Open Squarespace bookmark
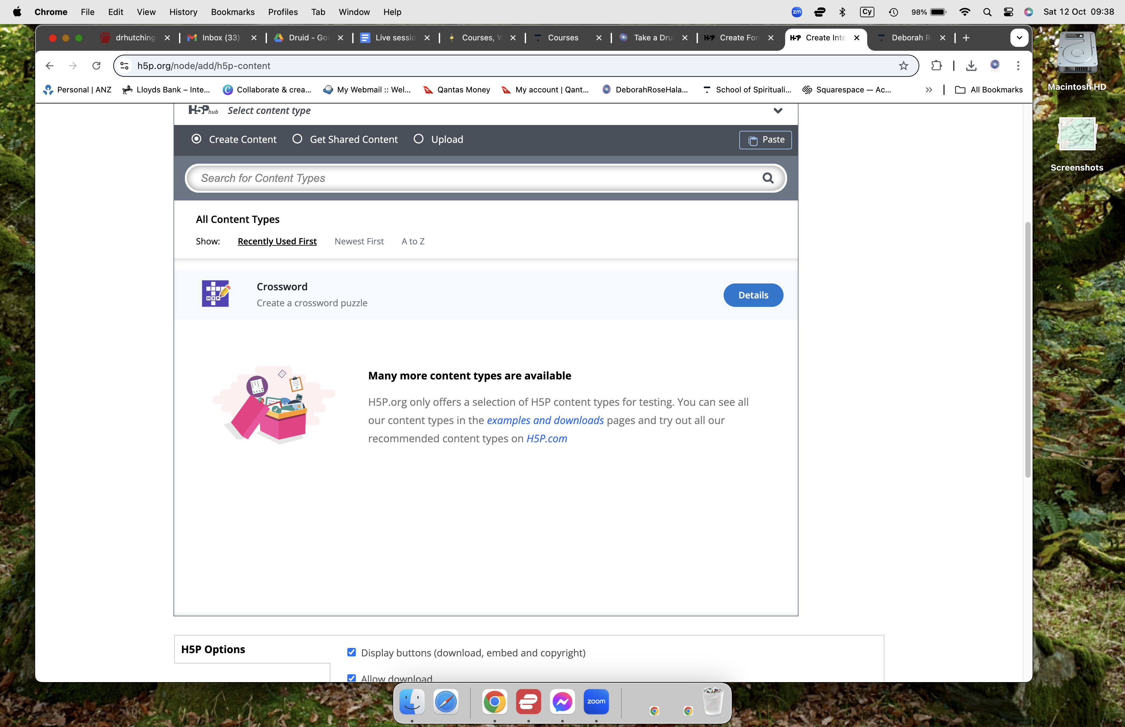 pos(846,90)
